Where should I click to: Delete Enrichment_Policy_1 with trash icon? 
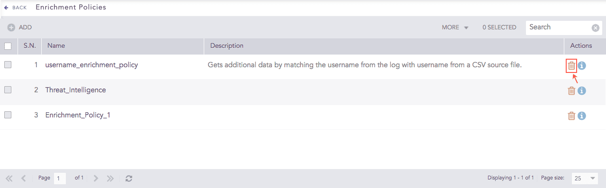point(571,116)
